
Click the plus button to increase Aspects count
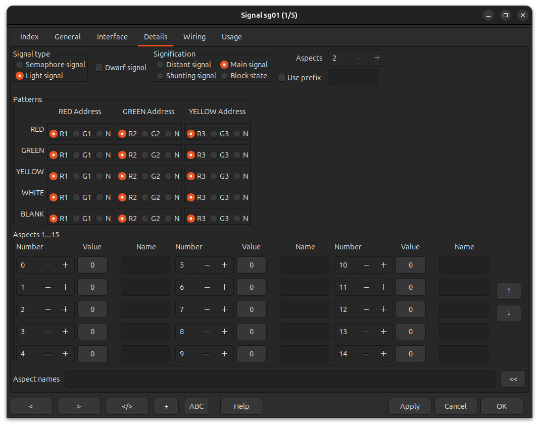point(377,58)
